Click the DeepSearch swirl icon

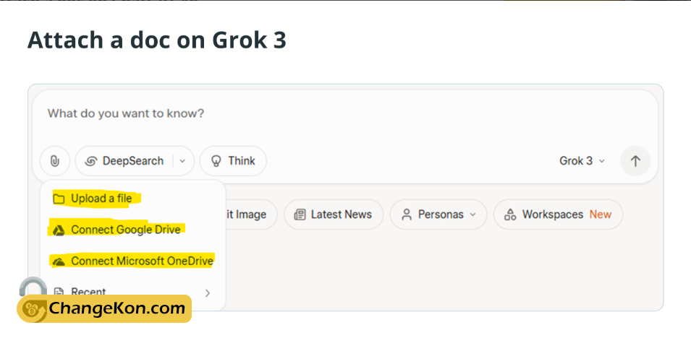(x=90, y=161)
